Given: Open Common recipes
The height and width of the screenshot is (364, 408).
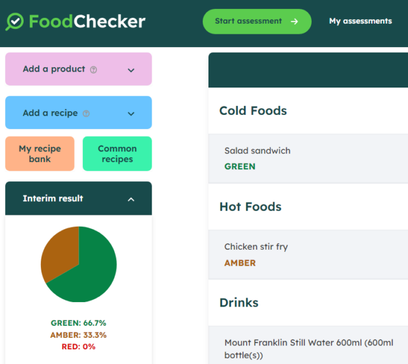Looking at the screenshot, I should (x=117, y=153).
